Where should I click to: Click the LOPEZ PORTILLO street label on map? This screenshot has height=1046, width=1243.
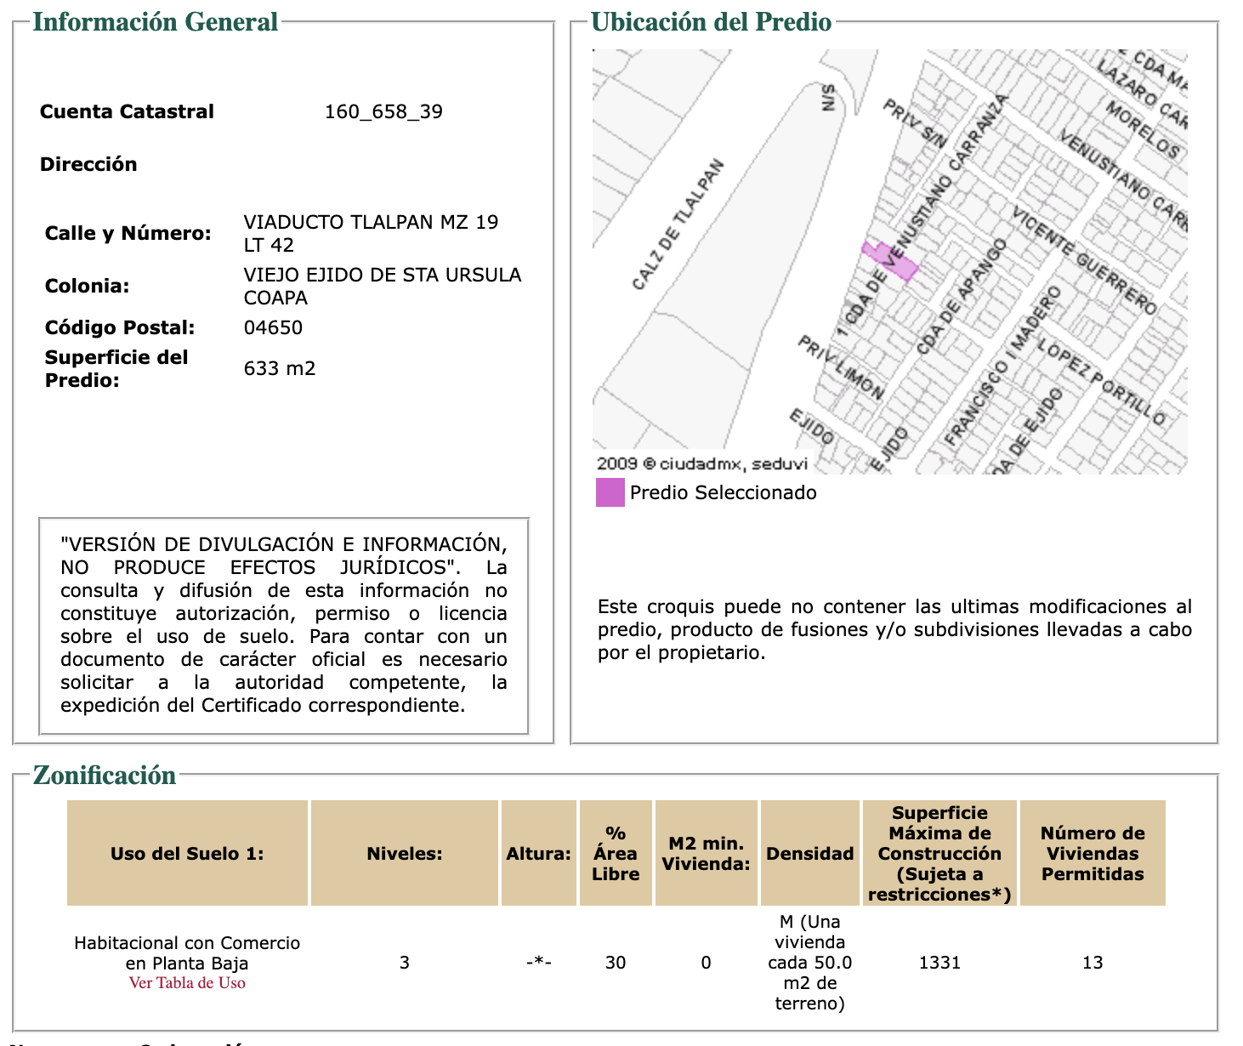click(1100, 383)
